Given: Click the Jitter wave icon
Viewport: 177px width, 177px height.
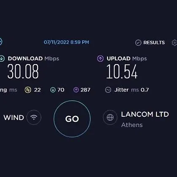Looking at the screenshot, I should pyautogui.click(x=108, y=90).
